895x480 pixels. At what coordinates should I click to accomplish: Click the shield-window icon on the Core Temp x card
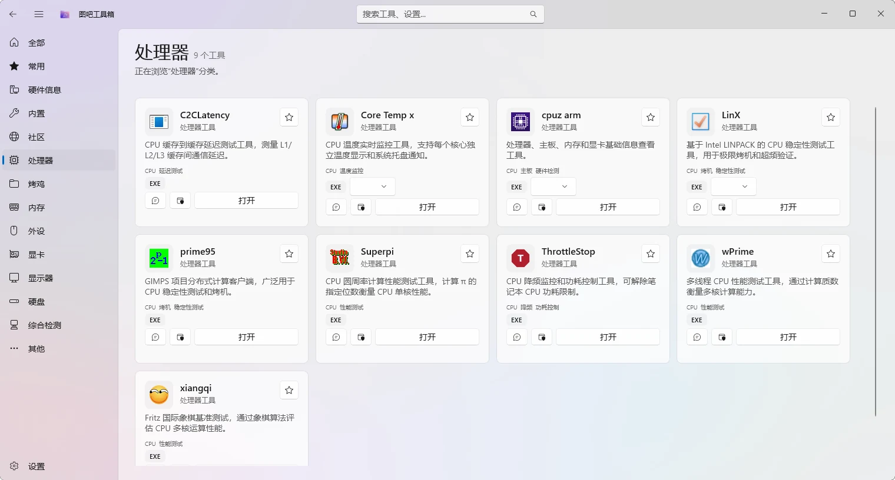click(x=361, y=207)
